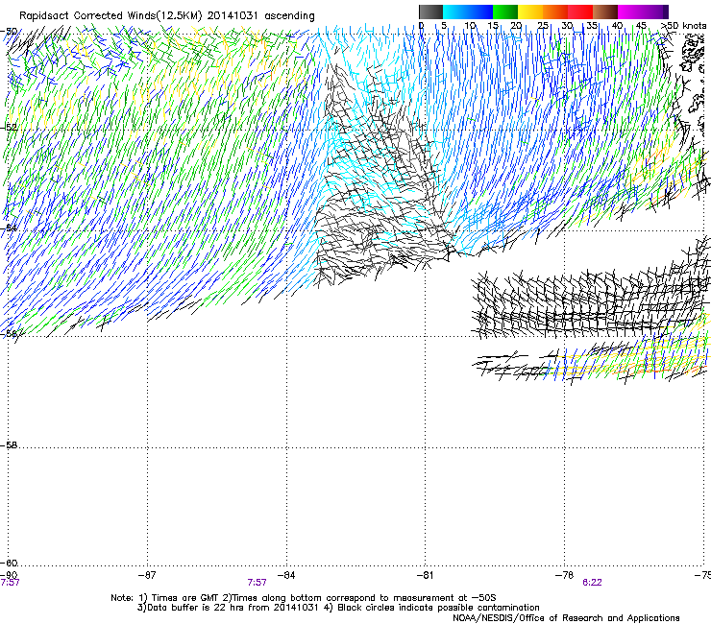Click the purple 45-50 knots legend segment
The width and height of the screenshot is (711, 624).
[655, 12]
